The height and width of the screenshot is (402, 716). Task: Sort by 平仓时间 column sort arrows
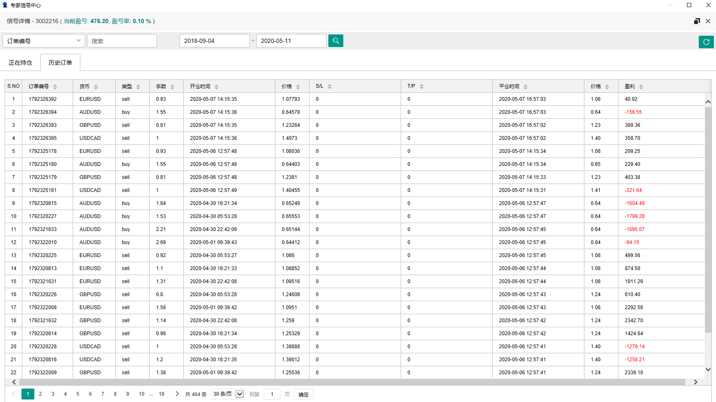(x=526, y=87)
